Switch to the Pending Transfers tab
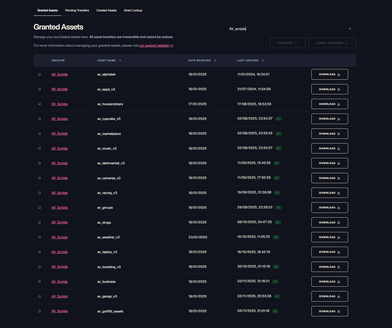 click(x=77, y=11)
